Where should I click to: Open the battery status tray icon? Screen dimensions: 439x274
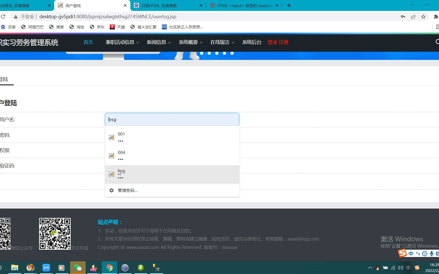click(385, 268)
